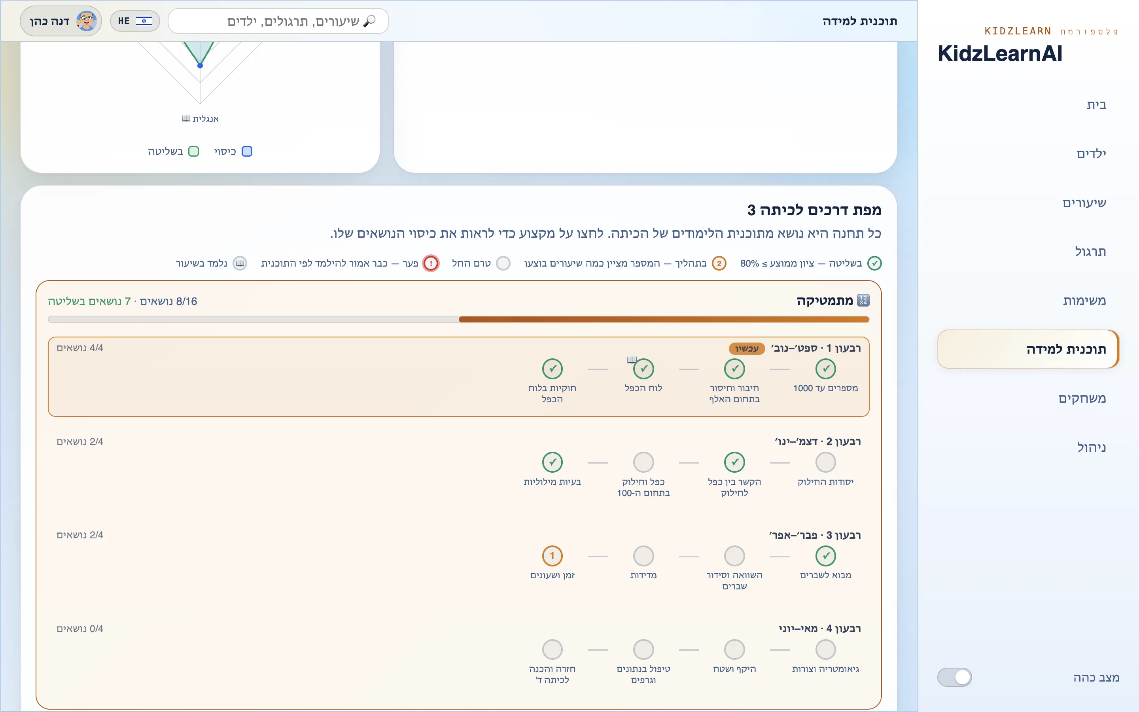This screenshot has width=1139, height=712.
Task: Toggle the 'כיסוי' legend checkbox on radar chart
Action: pos(247,151)
